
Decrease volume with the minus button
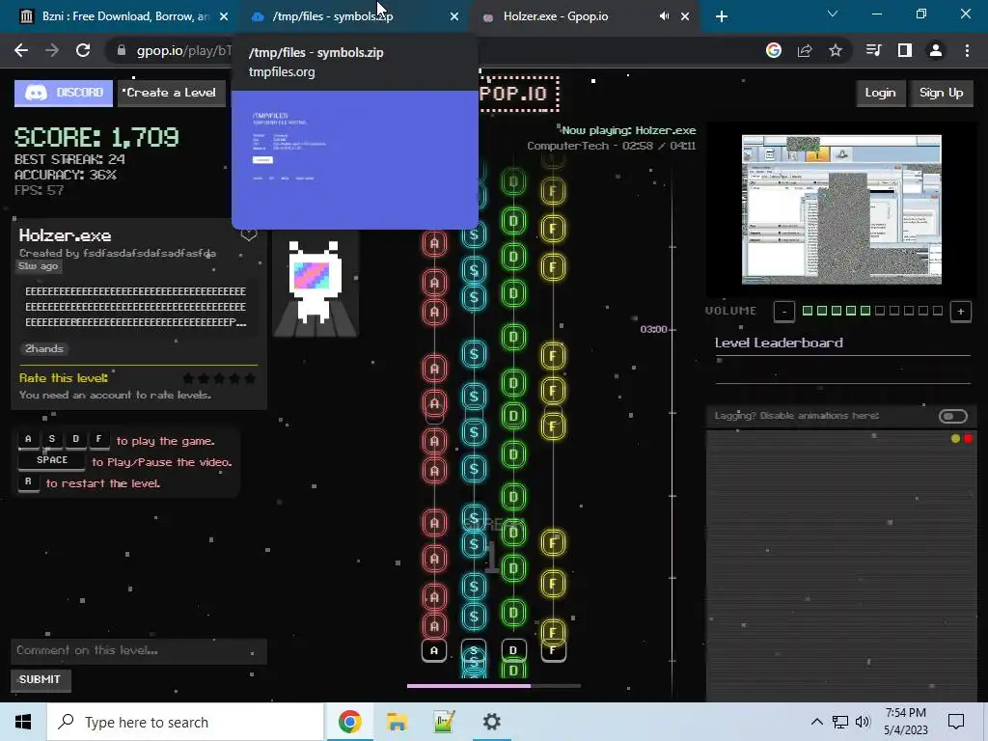tap(783, 312)
